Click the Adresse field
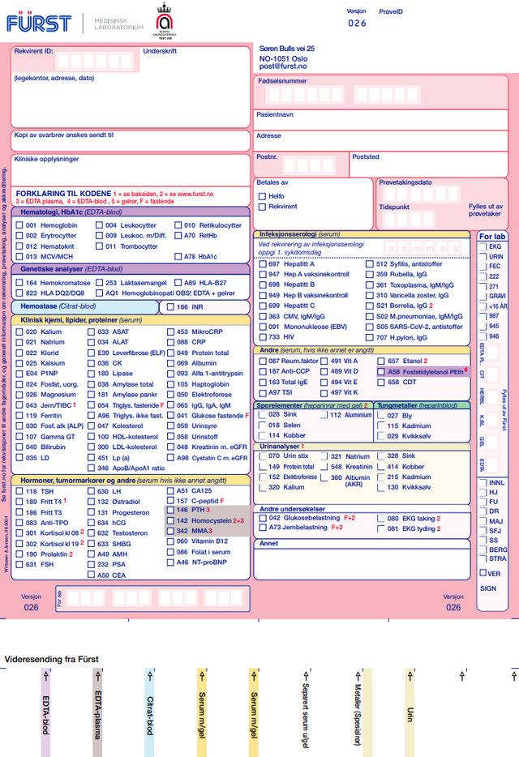Screen dimensions: 519x757 pyautogui.click(x=381, y=141)
